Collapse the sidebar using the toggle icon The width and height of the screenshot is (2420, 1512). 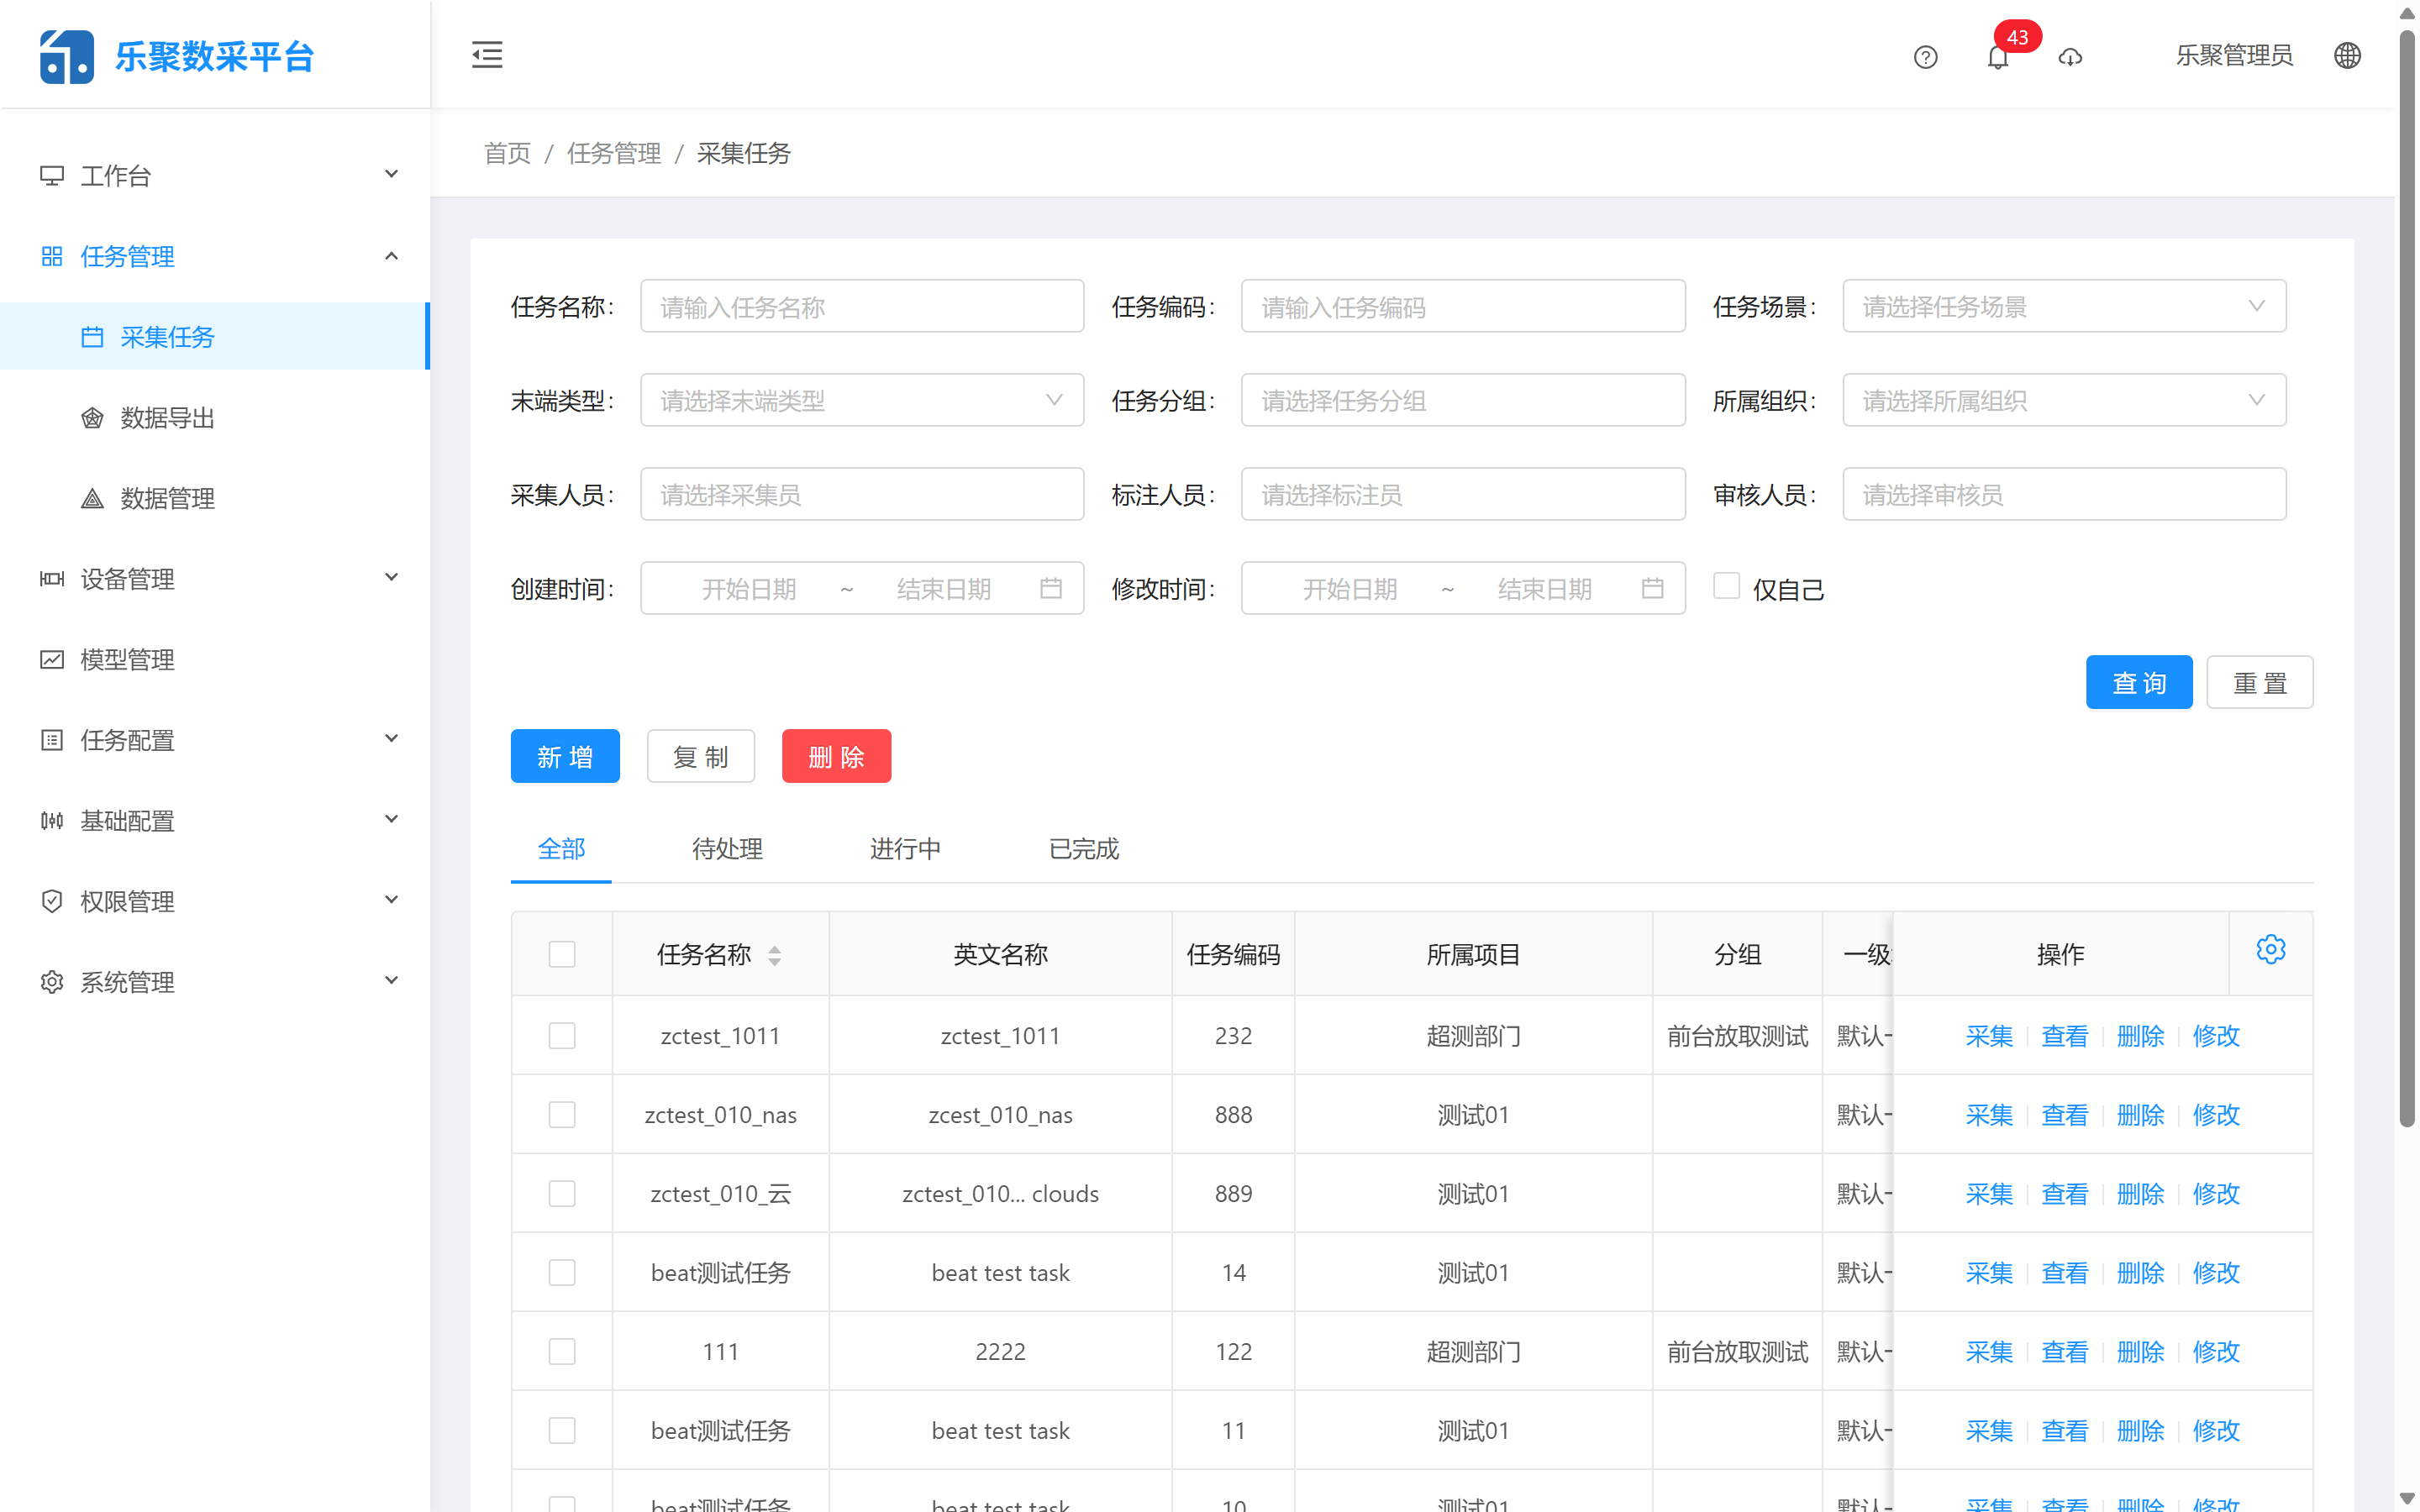coord(487,55)
